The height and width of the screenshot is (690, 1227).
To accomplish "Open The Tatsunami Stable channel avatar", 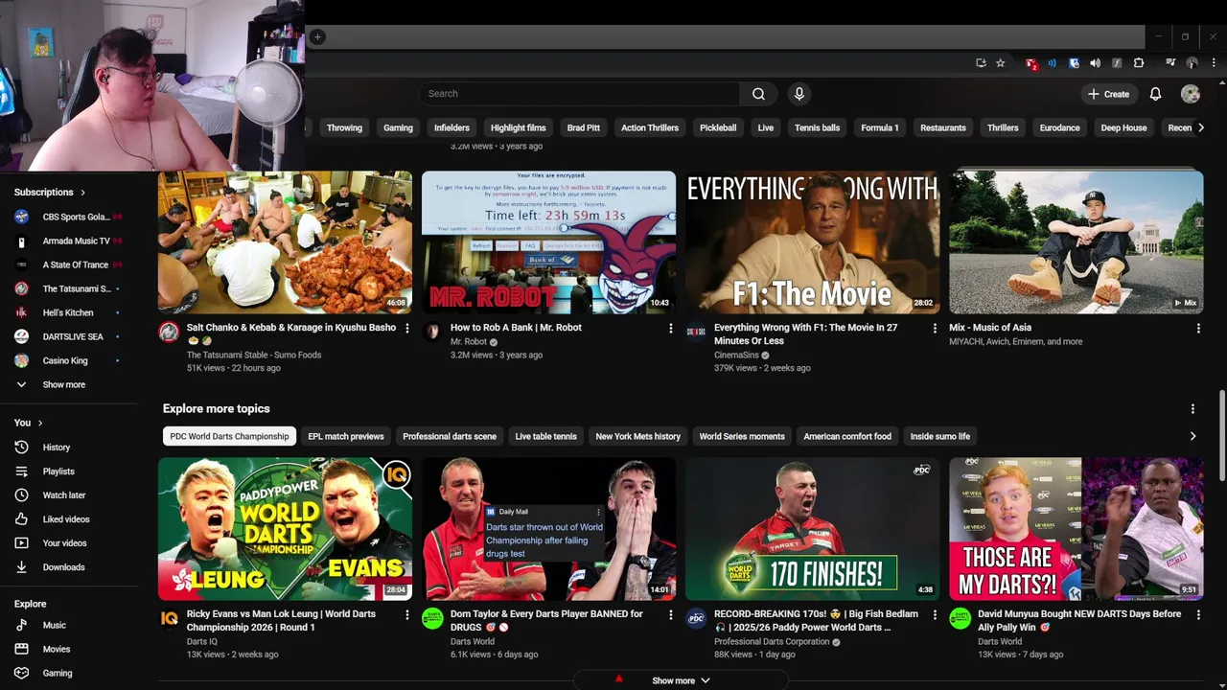I will [169, 332].
